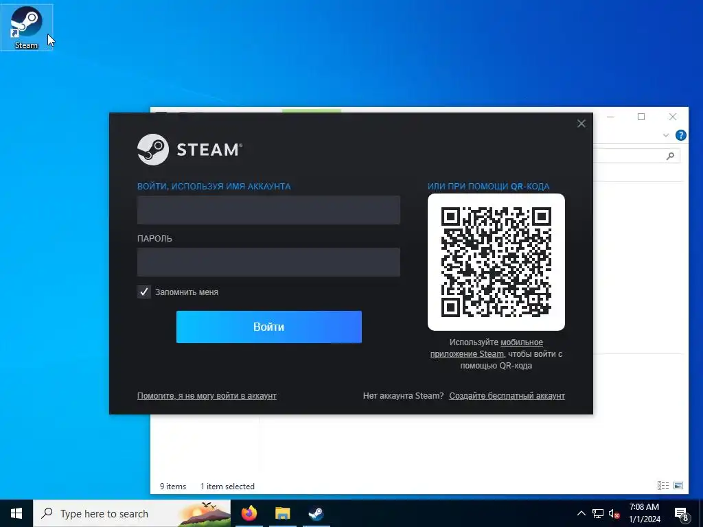The height and width of the screenshot is (527, 703).
Task: Expand the ribbon chevron in File Explorer
Action: tap(666, 135)
